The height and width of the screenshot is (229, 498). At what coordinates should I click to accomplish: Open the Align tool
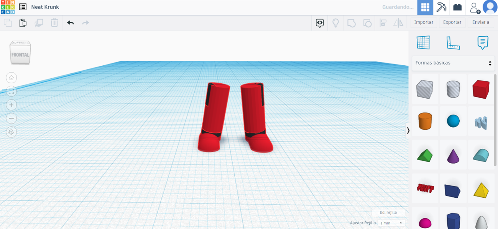pos(383,23)
